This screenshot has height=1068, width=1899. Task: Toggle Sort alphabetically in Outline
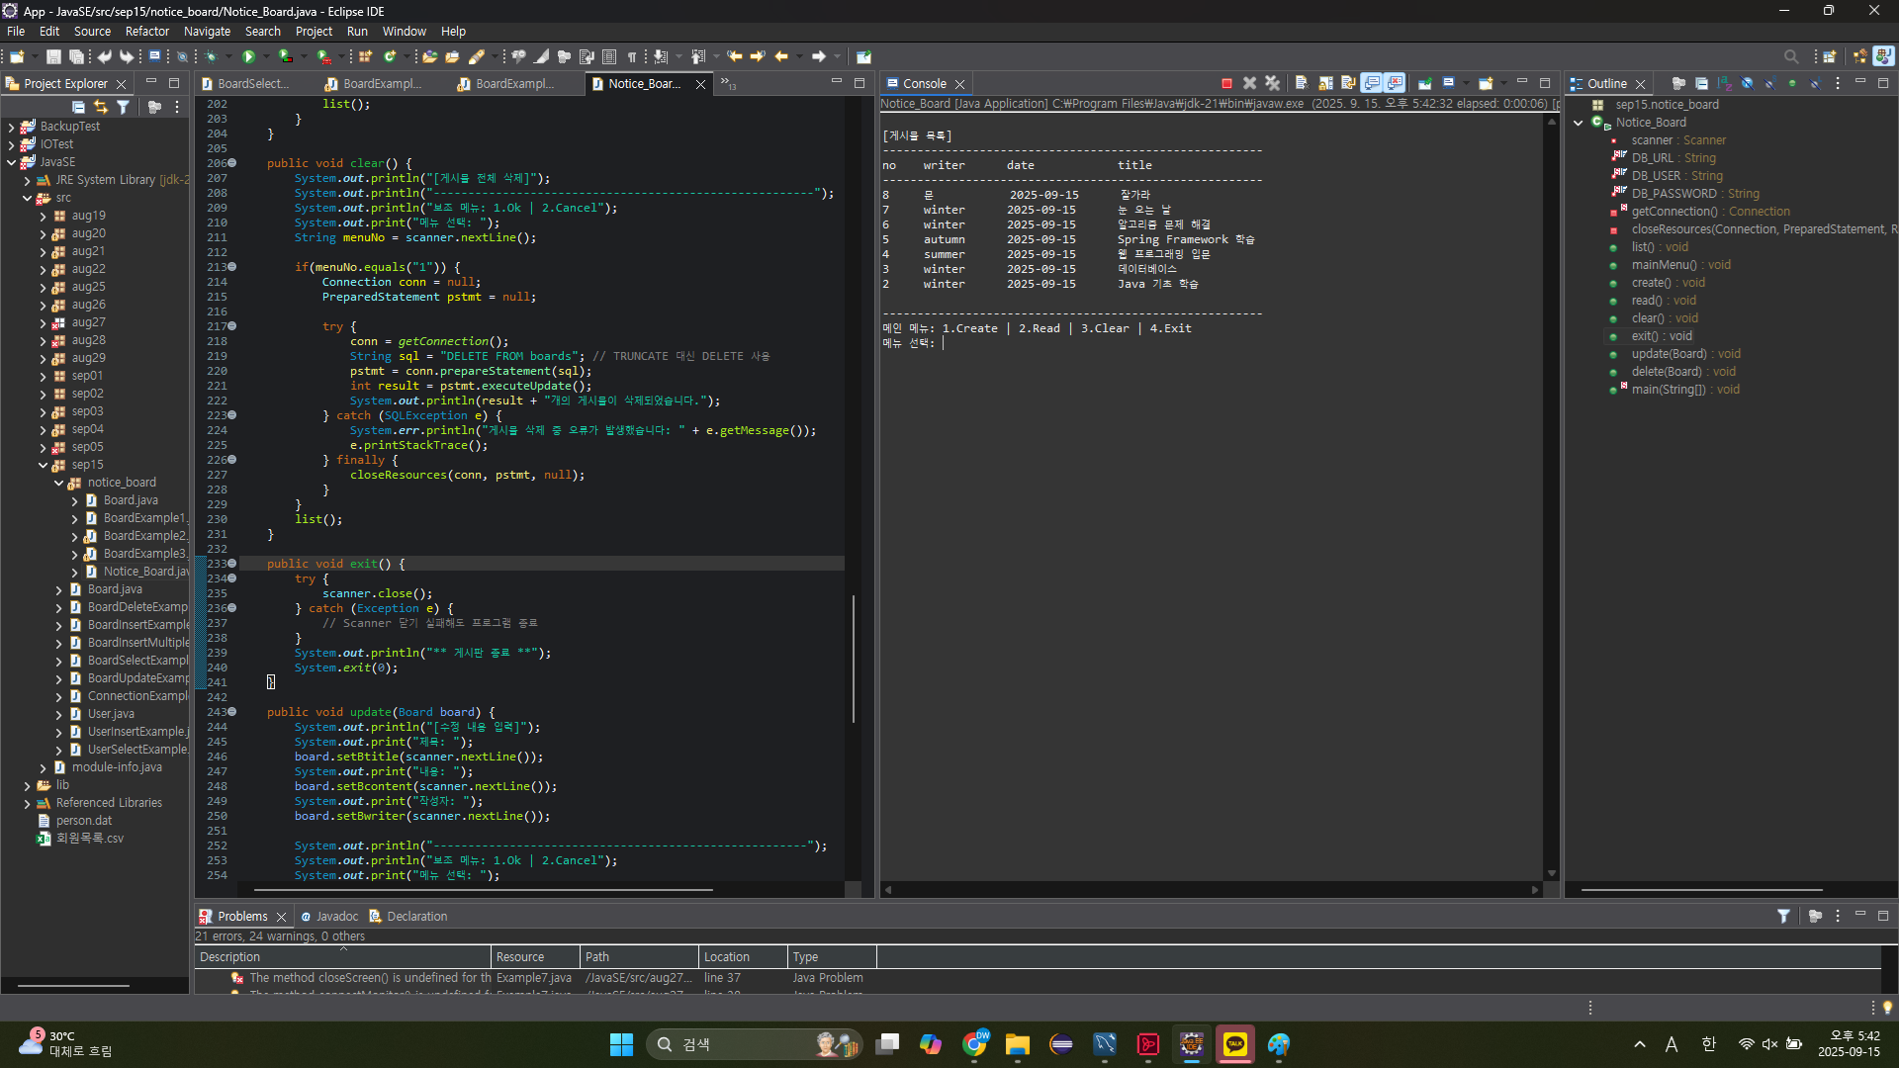tap(1724, 84)
